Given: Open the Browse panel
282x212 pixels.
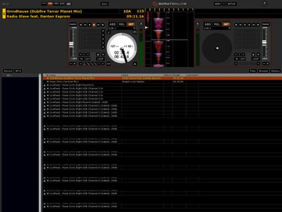Looking at the screenshot, I should (263, 71).
